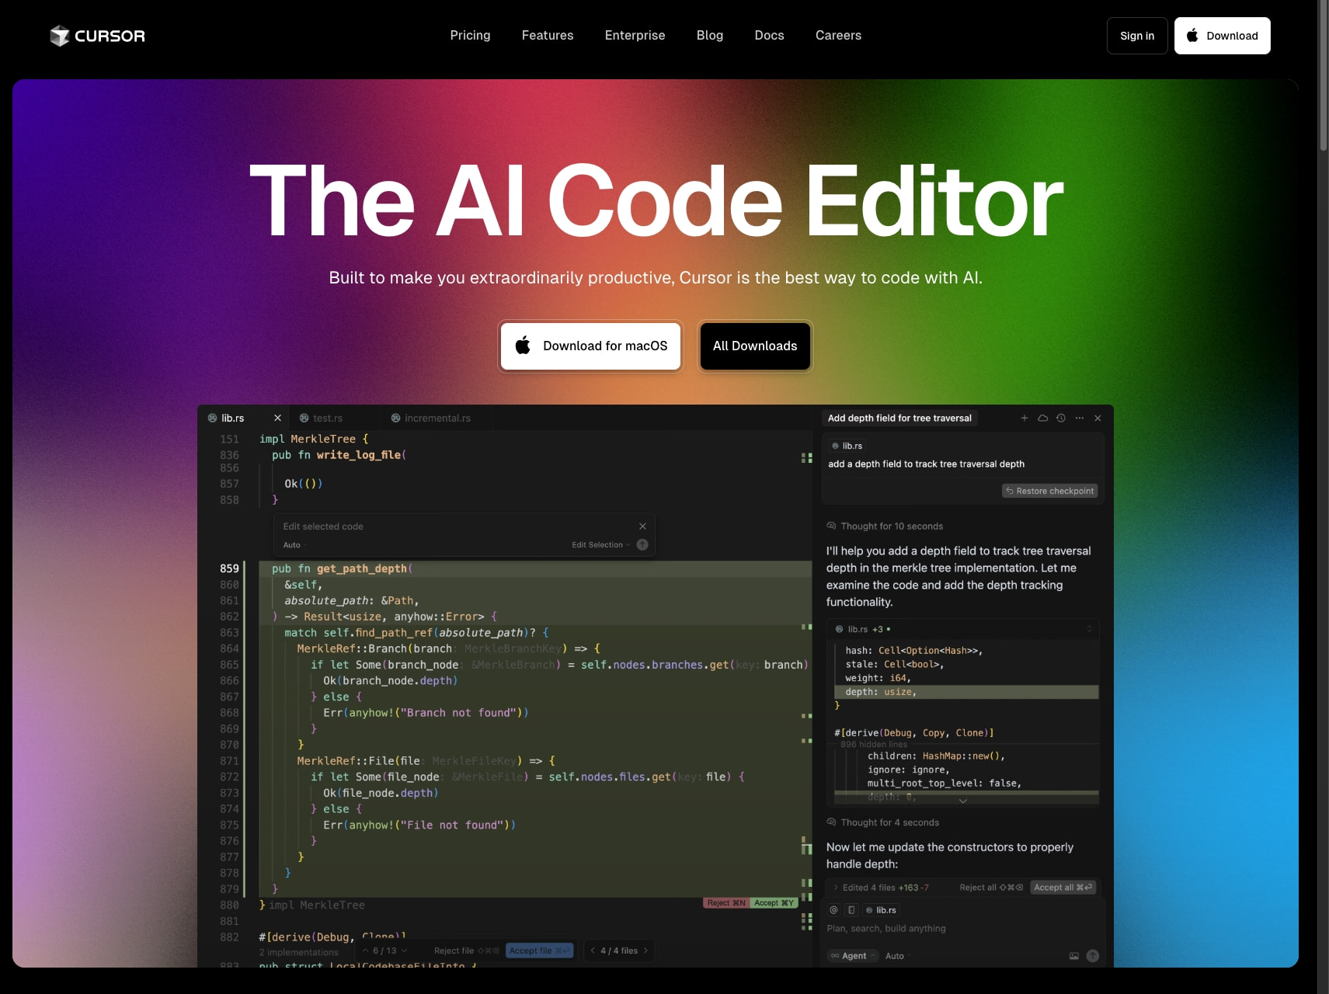Open the Auto model dropdown in chat
This screenshot has width=1329, height=994.
pyautogui.click(x=897, y=956)
